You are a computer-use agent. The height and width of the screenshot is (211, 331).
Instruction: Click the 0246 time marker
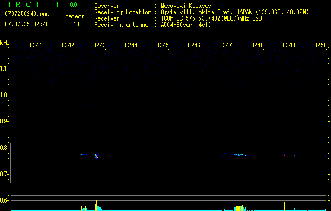click(194, 45)
